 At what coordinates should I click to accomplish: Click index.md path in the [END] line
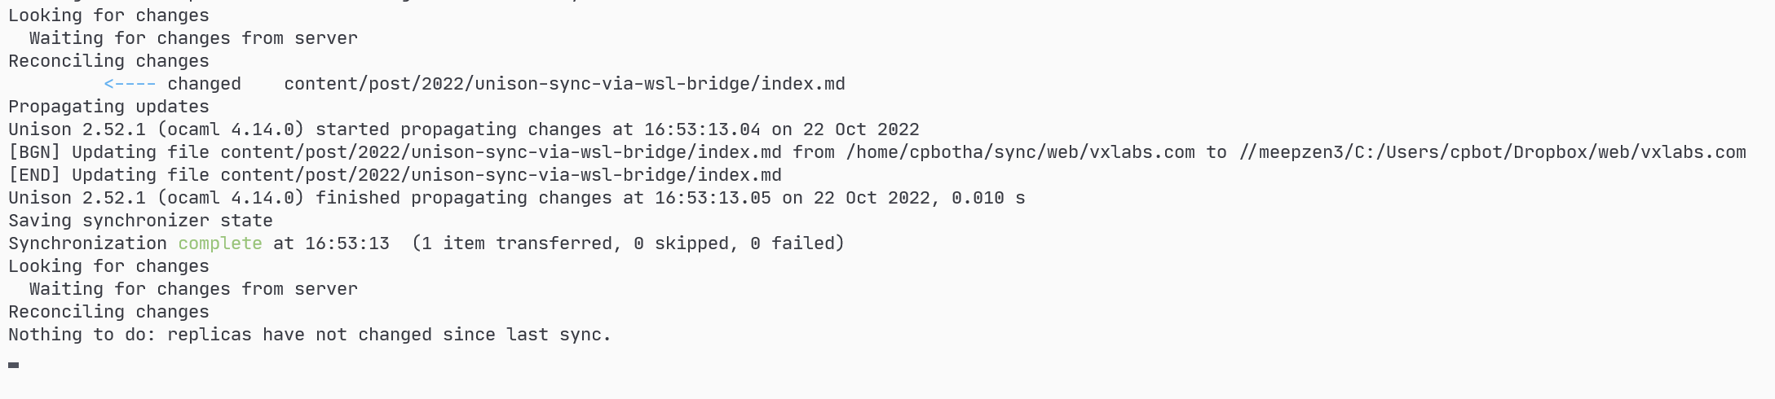coord(501,175)
